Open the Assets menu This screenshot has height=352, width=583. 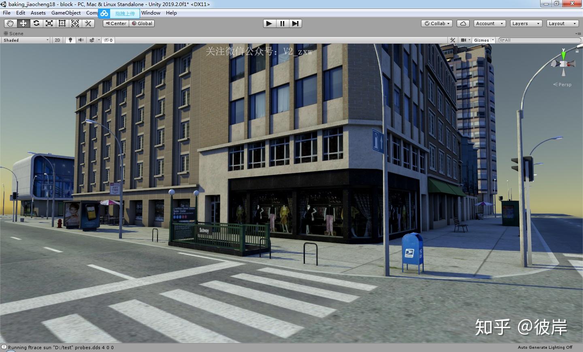click(x=38, y=13)
